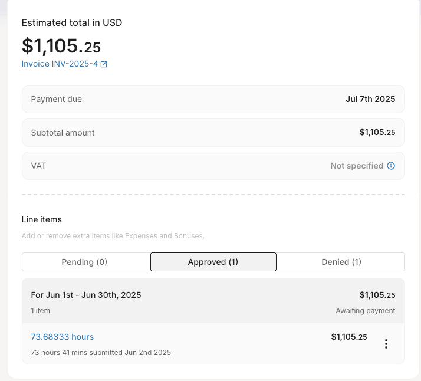Show the Denied (1) tab
The width and height of the screenshot is (421, 381).
[341, 262]
